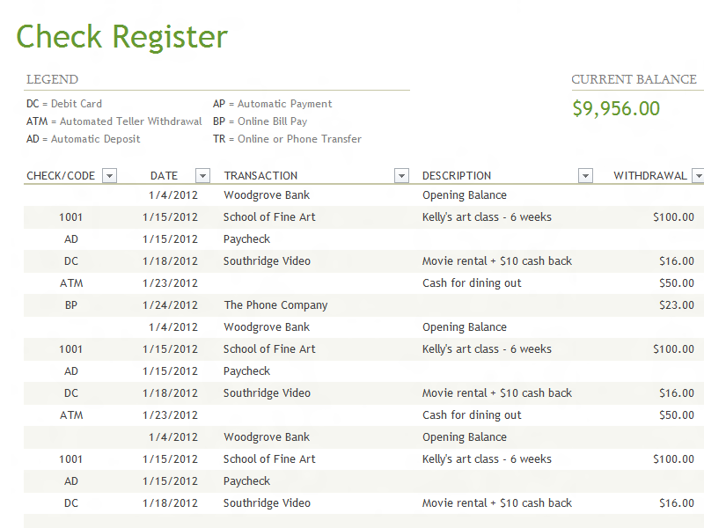Open the CHECK/CODE column filter dropdown
Screen dimensions: 704x528
(x=109, y=176)
